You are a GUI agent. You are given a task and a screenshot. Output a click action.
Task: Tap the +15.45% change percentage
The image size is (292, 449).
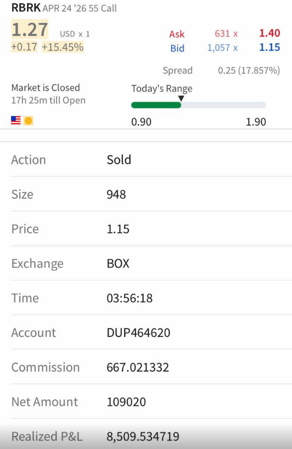[x=63, y=48]
